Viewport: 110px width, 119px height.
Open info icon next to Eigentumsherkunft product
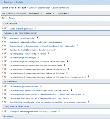58,49
